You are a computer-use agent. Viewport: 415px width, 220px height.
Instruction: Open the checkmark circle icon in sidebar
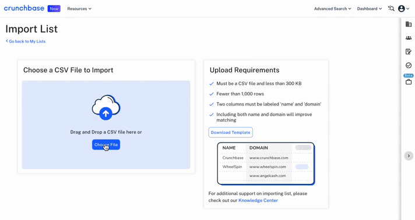click(409, 65)
